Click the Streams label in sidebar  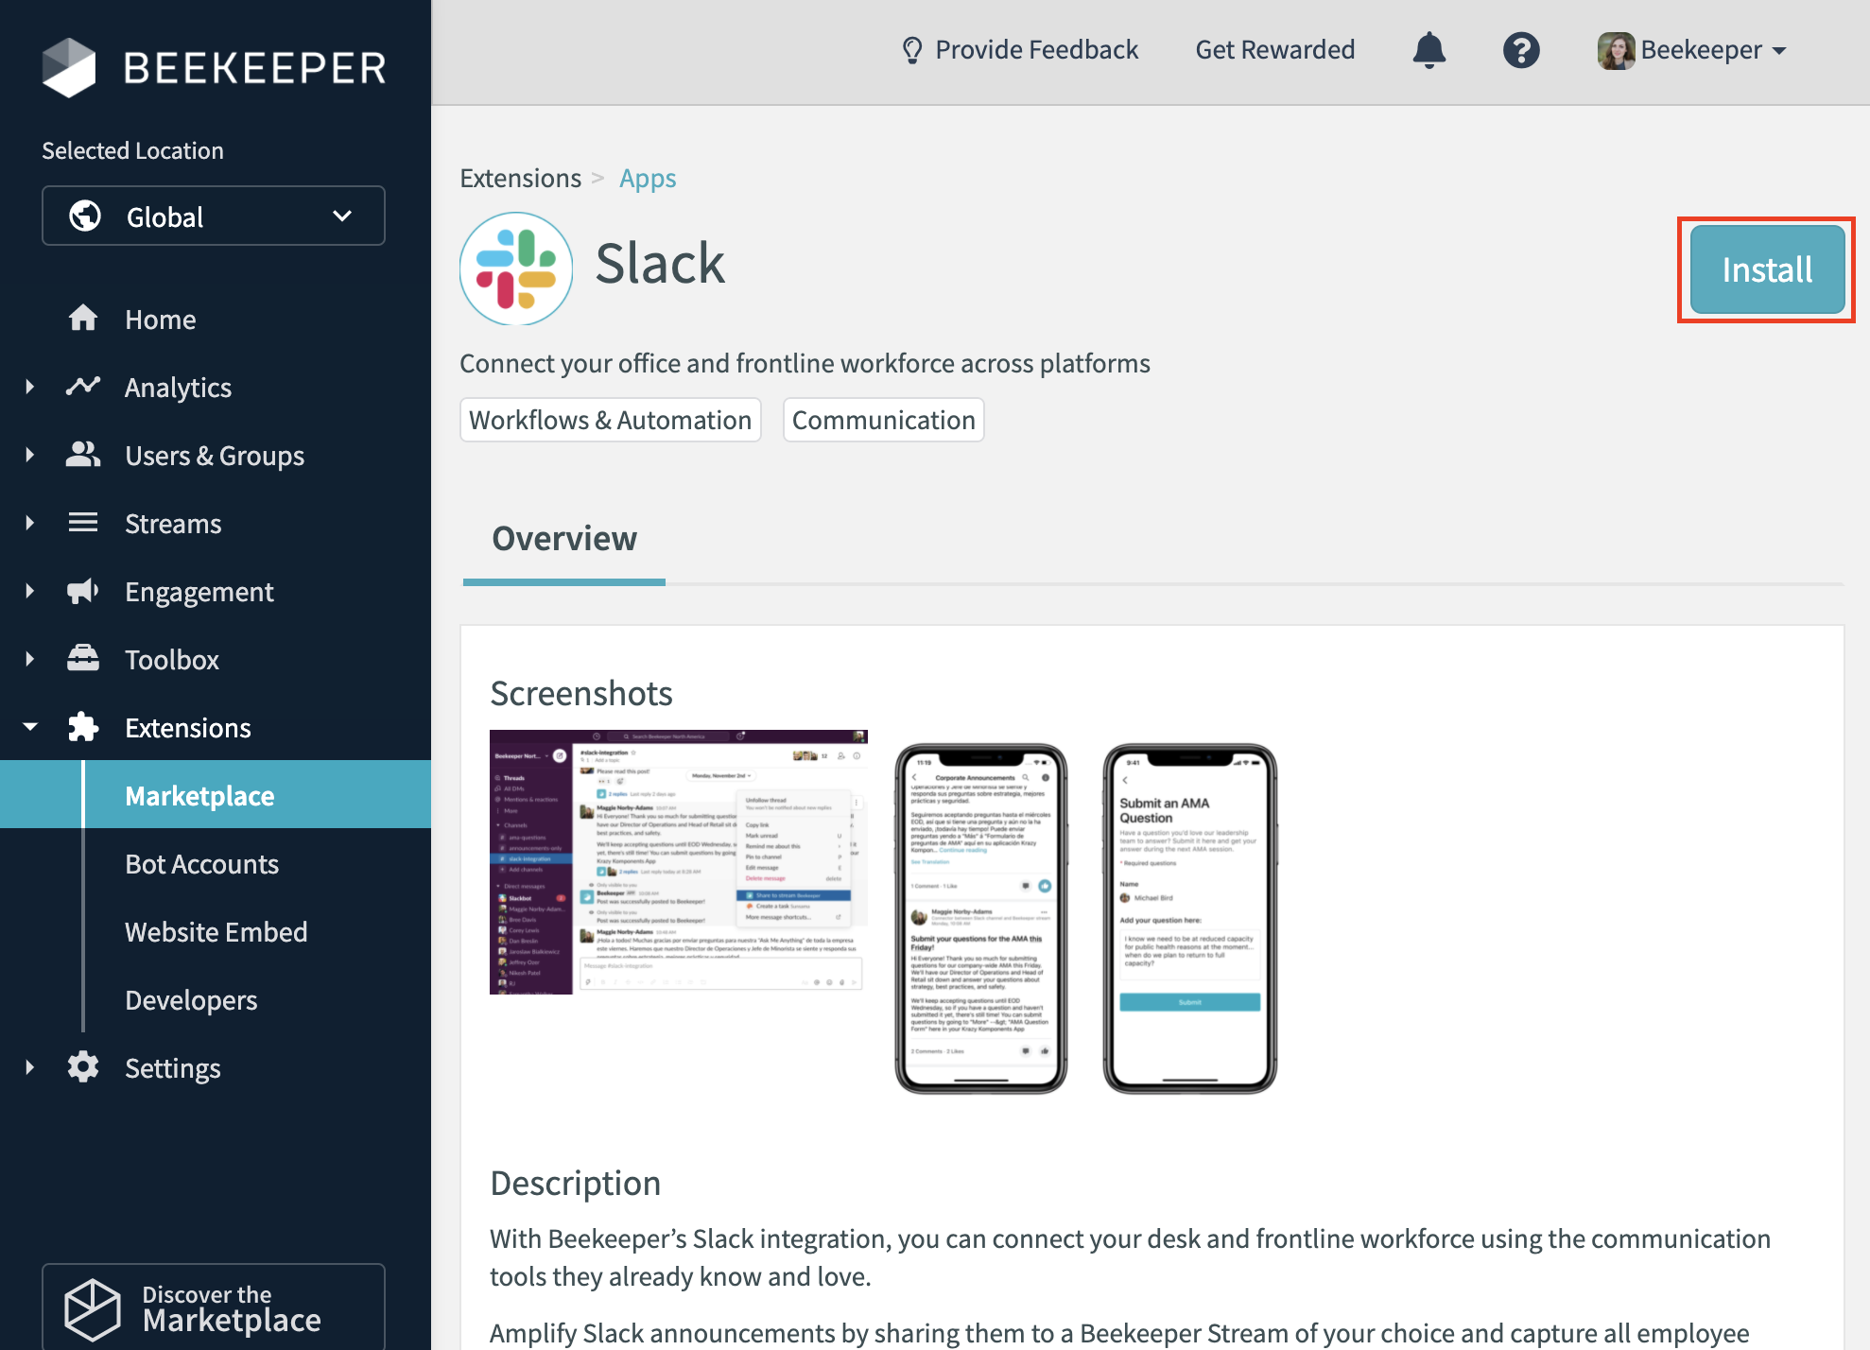(173, 523)
